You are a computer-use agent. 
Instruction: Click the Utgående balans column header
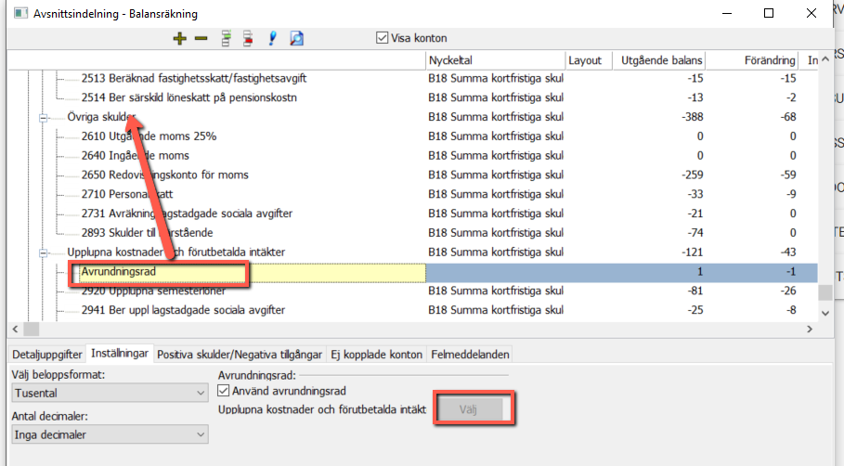[x=659, y=60]
